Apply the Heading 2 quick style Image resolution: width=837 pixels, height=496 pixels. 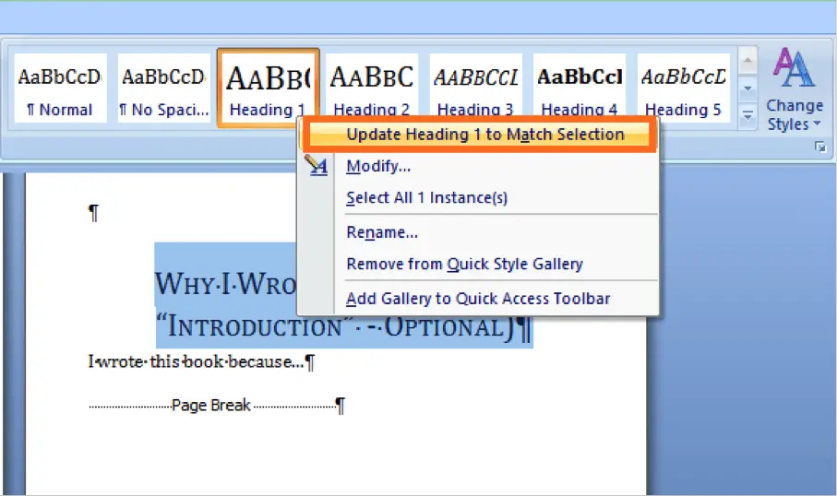coord(372,86)
